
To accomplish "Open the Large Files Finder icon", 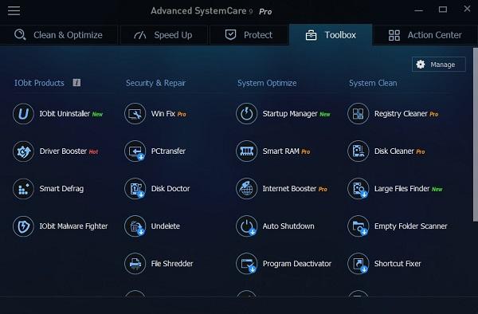I will point(358,189).
